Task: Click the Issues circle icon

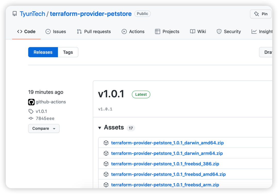Action: tap(48, 32)
